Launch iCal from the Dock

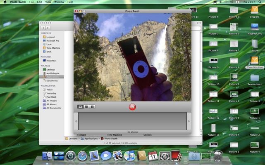point(153,156)
